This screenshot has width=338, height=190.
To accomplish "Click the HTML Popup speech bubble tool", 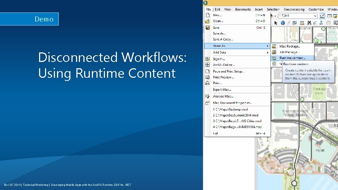I will [295, 23].
